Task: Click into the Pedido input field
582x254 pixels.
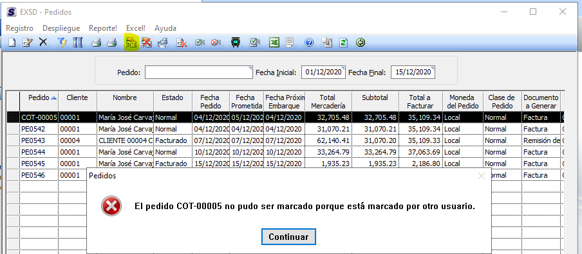Action: [x=198, y=72]
